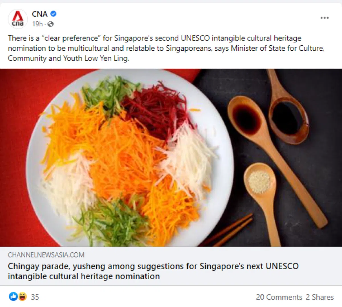This screenshot has height=307, width=342.
Task: Click the blue Like reaction icon
Action: 13,296
